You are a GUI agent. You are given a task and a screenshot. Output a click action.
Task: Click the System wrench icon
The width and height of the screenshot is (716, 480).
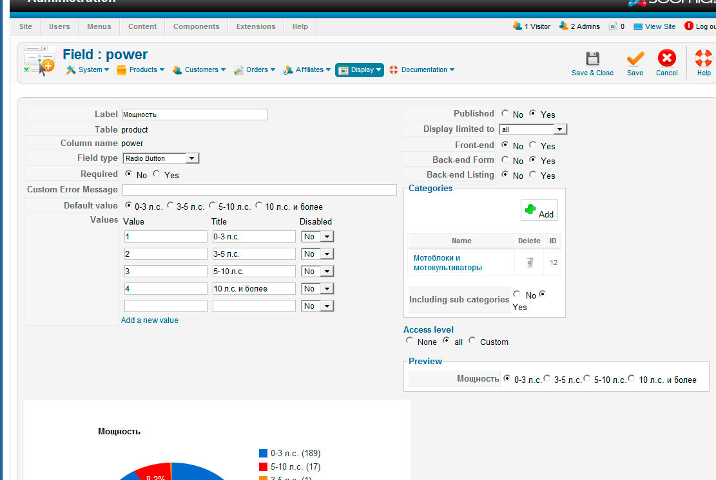click(71, 69)
